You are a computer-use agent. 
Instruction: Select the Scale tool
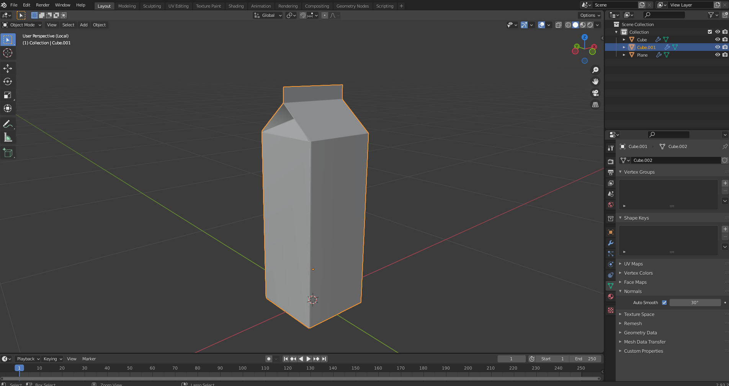[8, 95]
